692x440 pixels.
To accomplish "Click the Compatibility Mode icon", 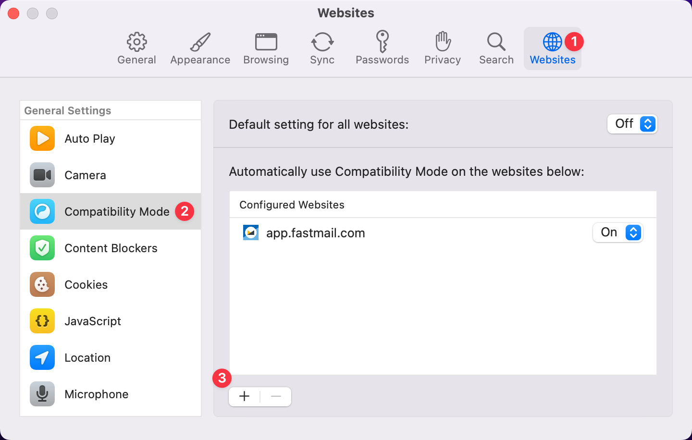I will [x=42, y=211].
